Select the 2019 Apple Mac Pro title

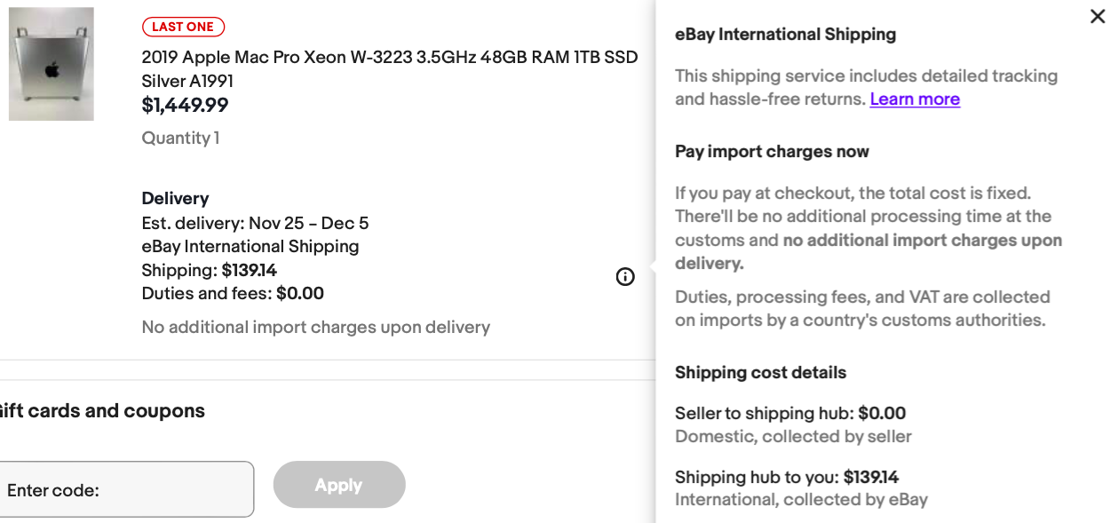(390, 69)
